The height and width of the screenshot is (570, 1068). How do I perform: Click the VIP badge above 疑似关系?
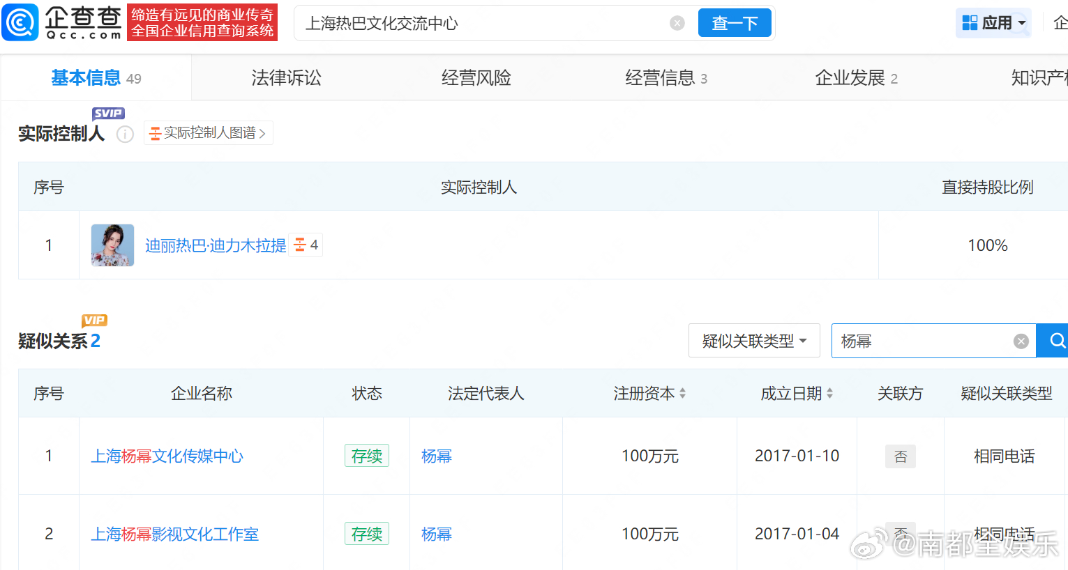pos(94,321)
